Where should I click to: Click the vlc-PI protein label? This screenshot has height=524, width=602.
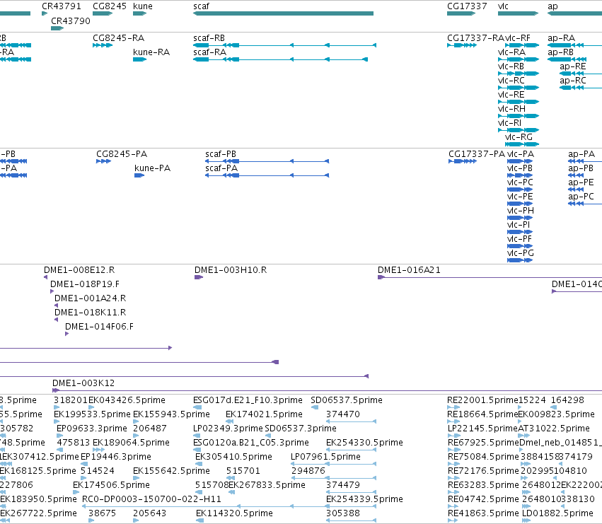pos(519,225)
